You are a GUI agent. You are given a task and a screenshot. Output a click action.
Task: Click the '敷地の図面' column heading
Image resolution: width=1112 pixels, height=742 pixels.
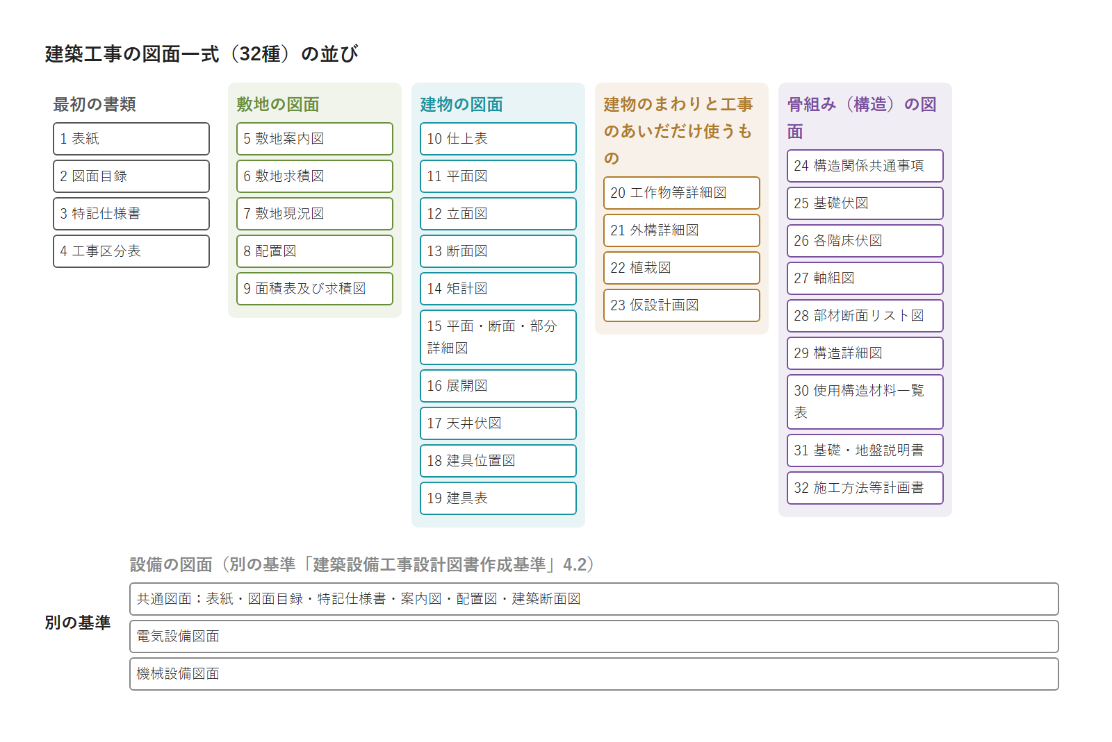point(278,104)
